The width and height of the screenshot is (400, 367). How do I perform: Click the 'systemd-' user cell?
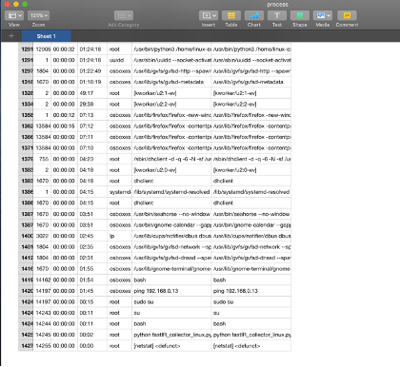pos(119,192)
